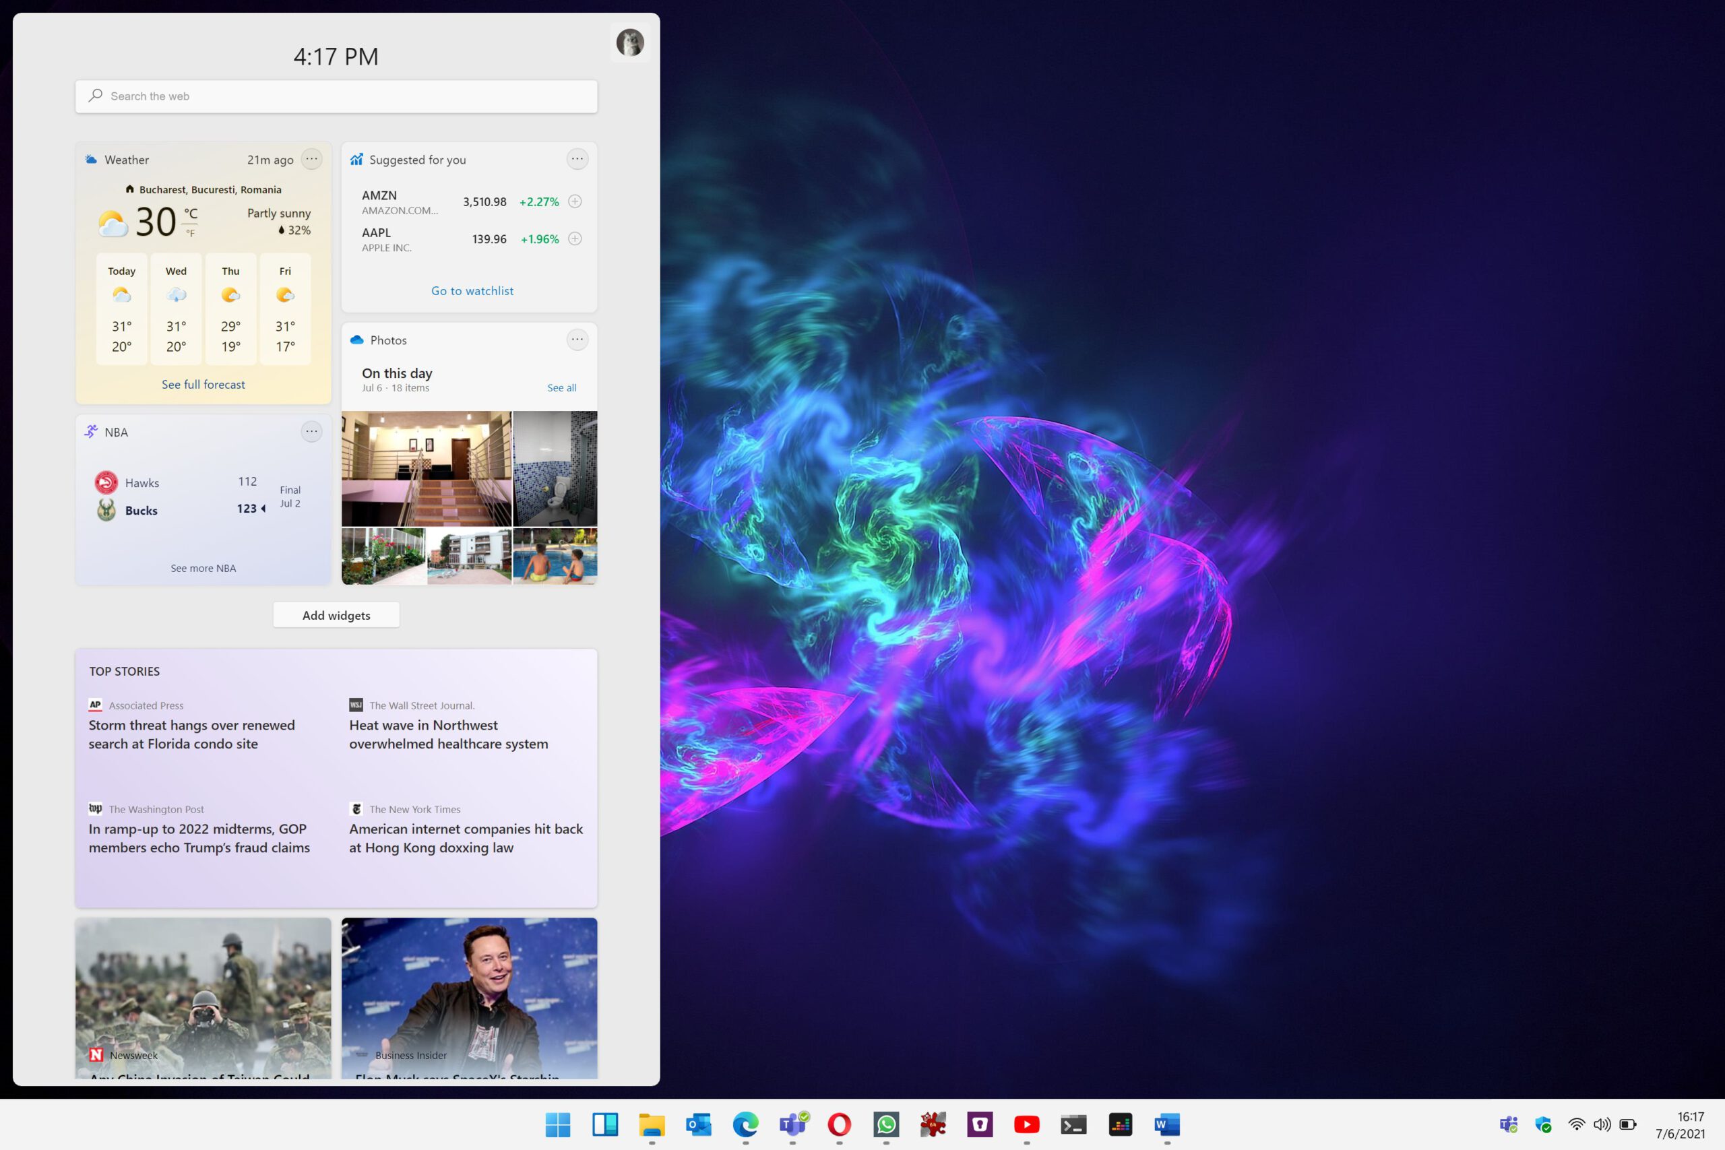Viewport: 1725px width, 1150px height.
Task: Add AMZN stock to watchlist
Action: coord(575,201)
